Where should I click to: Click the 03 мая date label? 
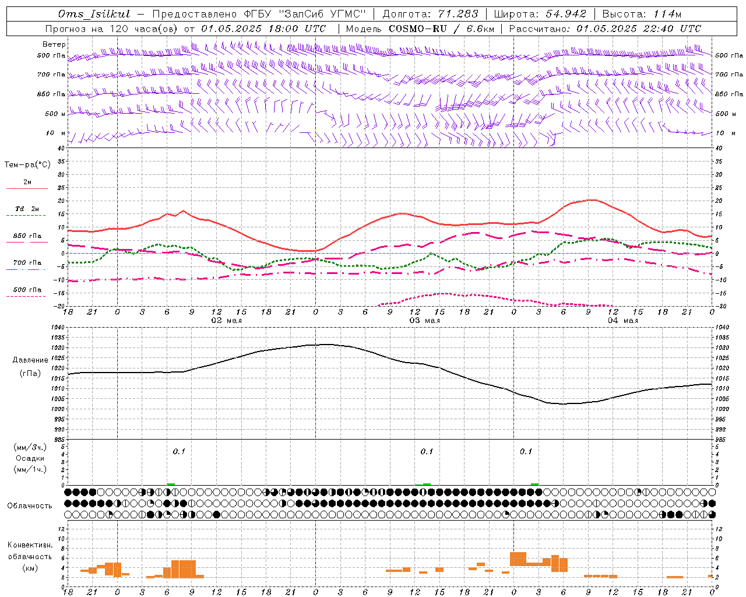pyautogui.click(x=424, y=321)
